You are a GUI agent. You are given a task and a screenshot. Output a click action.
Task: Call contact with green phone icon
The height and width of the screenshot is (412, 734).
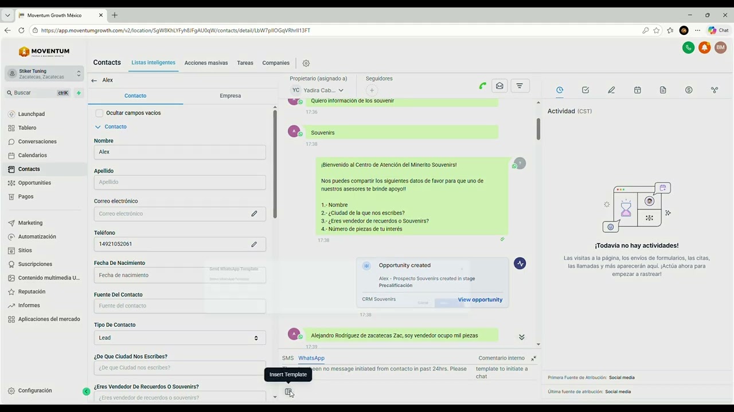pos(483,86)
